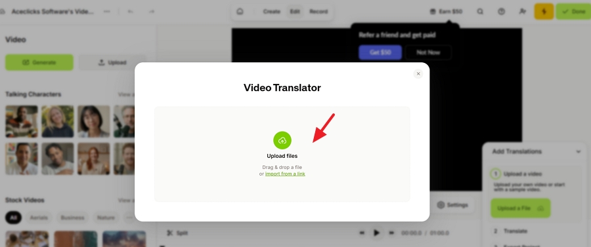Click the second stock video thumbnail
Image resolution: width=591 pixels, height=247 pixels.
[x=76, y=238]
